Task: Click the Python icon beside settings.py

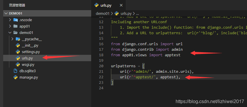Action: click(18, 52)
